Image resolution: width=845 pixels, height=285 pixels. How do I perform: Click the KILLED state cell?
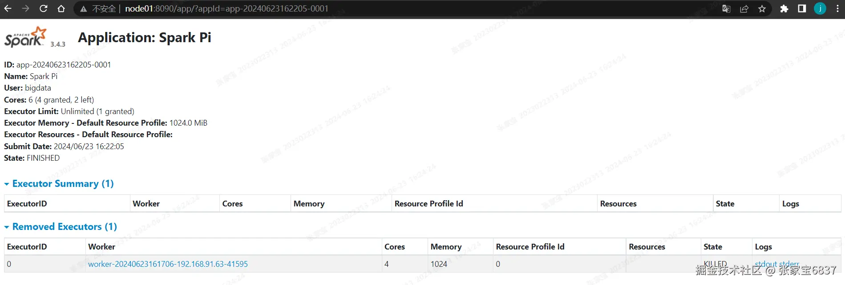(x=715, y=264)
